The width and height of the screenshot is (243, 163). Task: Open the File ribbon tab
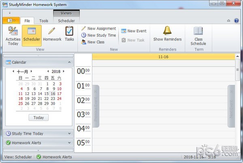[x=27, y=21]
